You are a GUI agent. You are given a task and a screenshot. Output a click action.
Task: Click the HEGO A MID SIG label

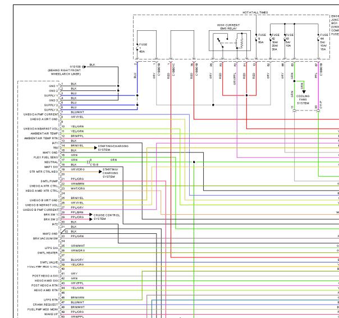(46, 280)
